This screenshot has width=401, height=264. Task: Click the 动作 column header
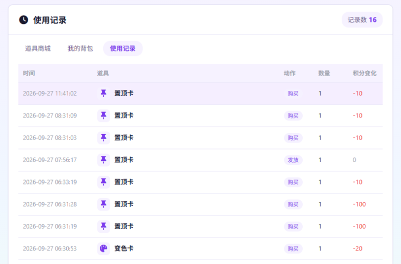pos(290,73)
